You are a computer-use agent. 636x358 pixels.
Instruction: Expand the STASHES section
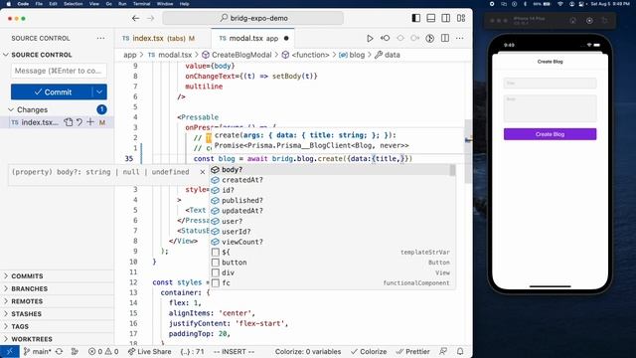[26, 314]
